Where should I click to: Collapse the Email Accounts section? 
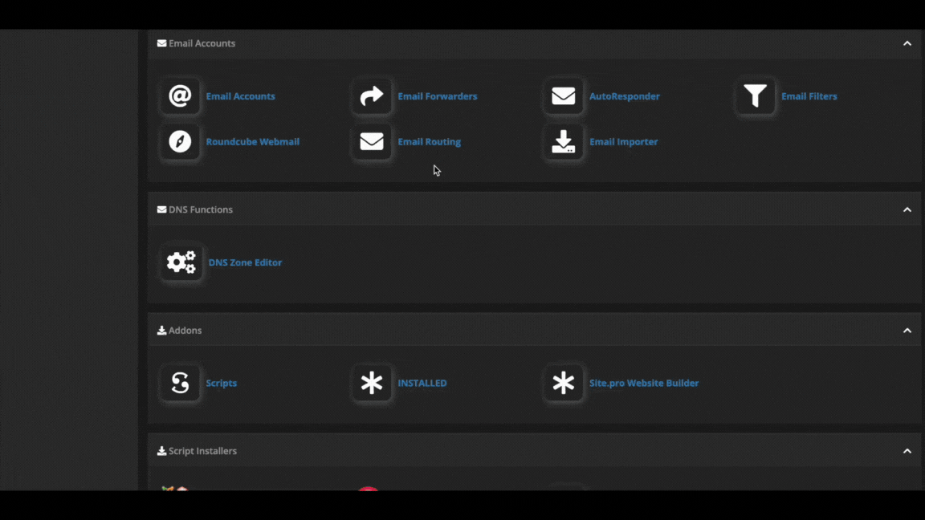click(x=907, y=43)
